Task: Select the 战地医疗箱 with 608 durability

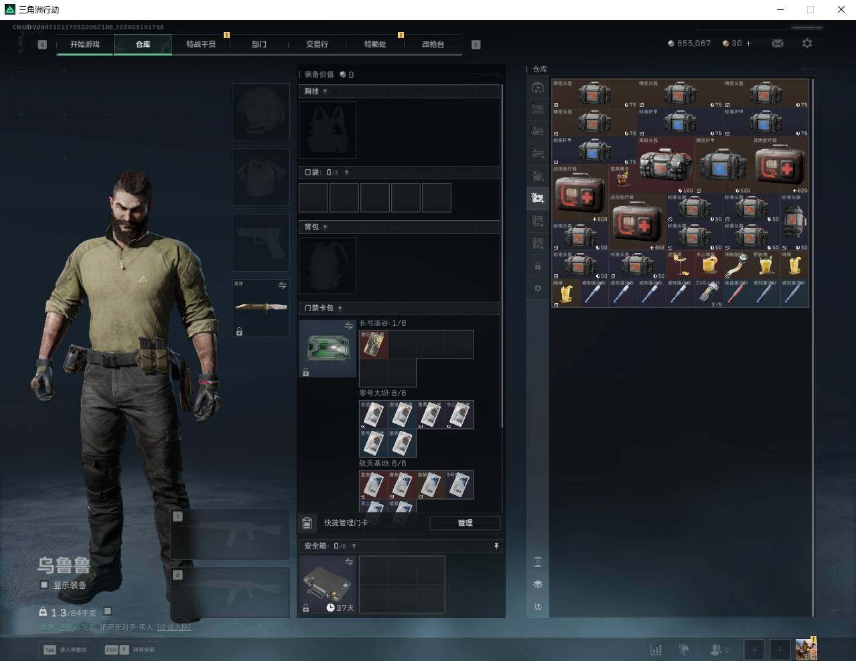Action: 580,194
